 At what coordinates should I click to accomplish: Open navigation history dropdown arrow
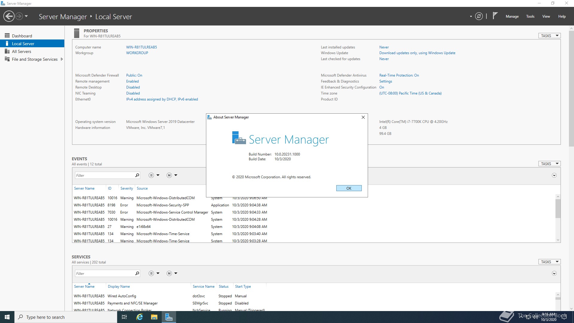26,16
